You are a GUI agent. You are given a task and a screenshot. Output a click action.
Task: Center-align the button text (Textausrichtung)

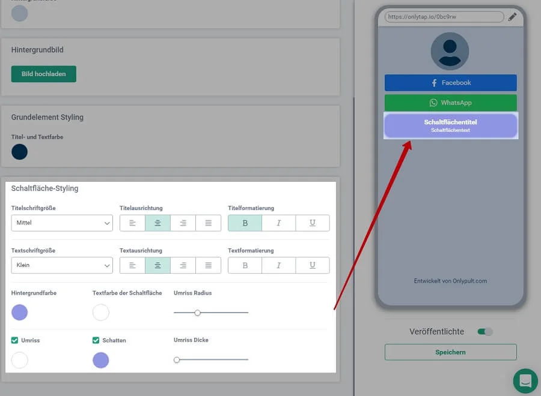[157, 265]
